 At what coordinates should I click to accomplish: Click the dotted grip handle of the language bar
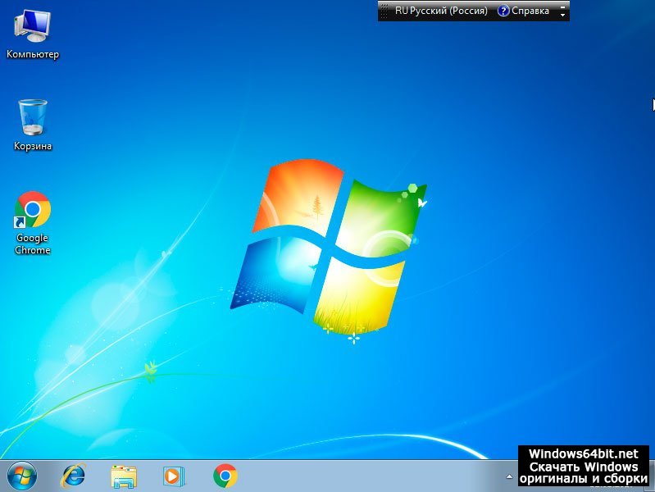pos(383,11)
